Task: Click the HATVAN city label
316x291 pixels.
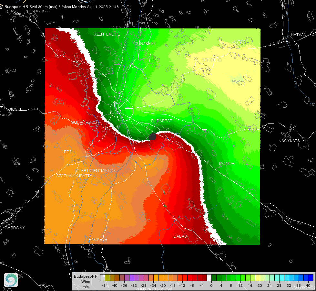Action: (299, 35)
